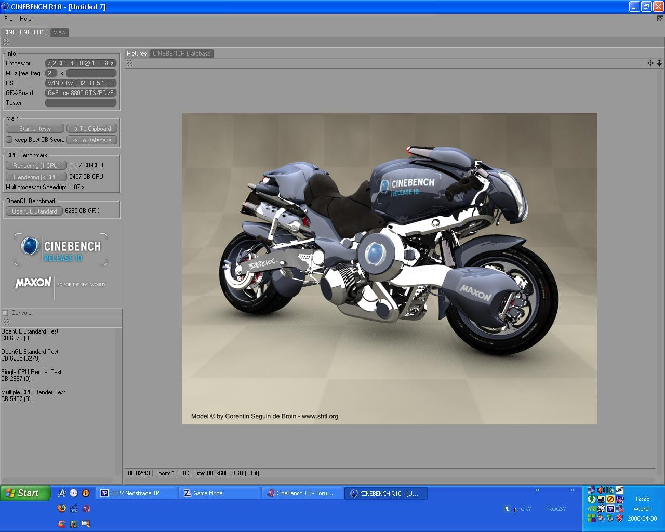Click the console panel vertical scrollbar
Screen dimensions: 665x532
(x=118, y=403)
